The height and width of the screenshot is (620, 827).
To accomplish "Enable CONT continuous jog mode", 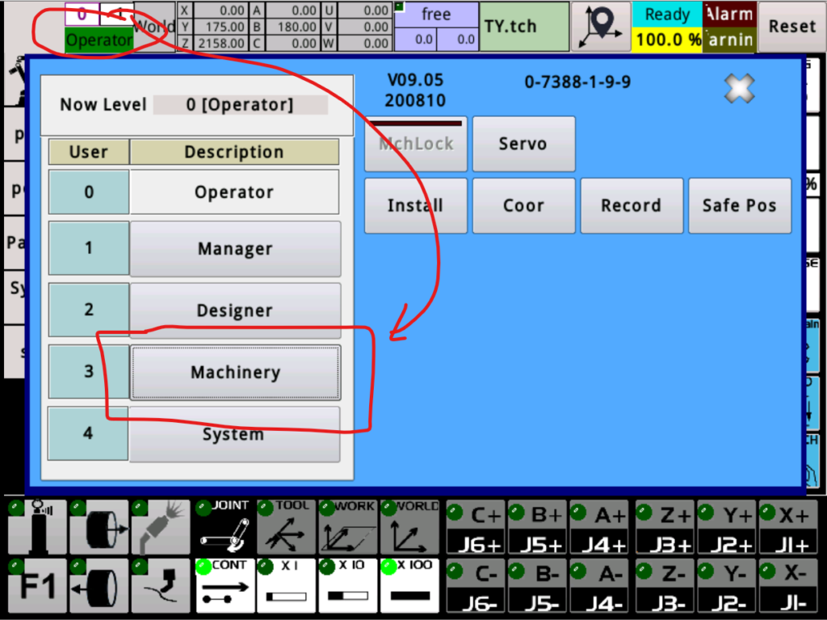I will (224, 585).
